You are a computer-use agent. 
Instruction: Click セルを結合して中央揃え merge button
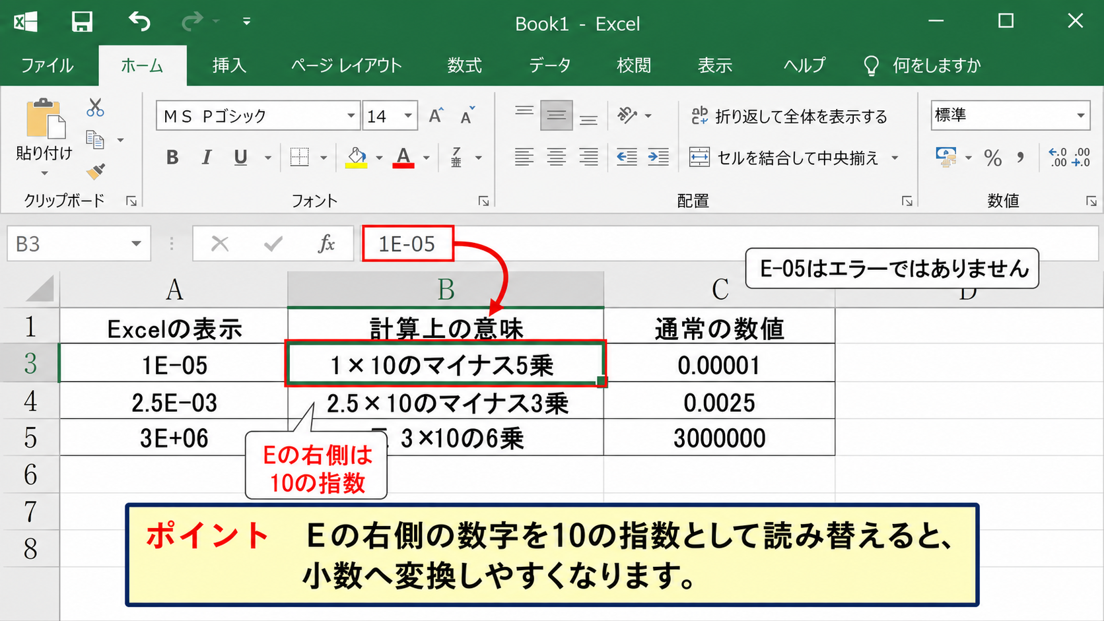tap(784, 157)
